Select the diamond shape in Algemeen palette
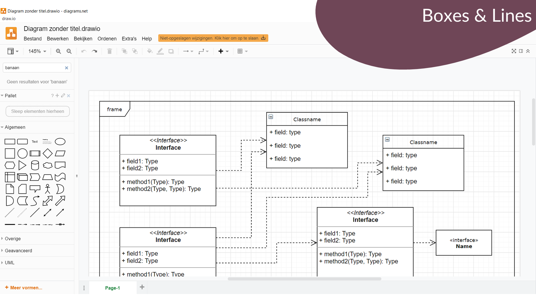Image resolution: width=536 pixels, height=301 pixels. point(47,153)
